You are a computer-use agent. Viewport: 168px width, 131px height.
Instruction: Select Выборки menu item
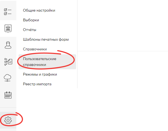[31, 20]
